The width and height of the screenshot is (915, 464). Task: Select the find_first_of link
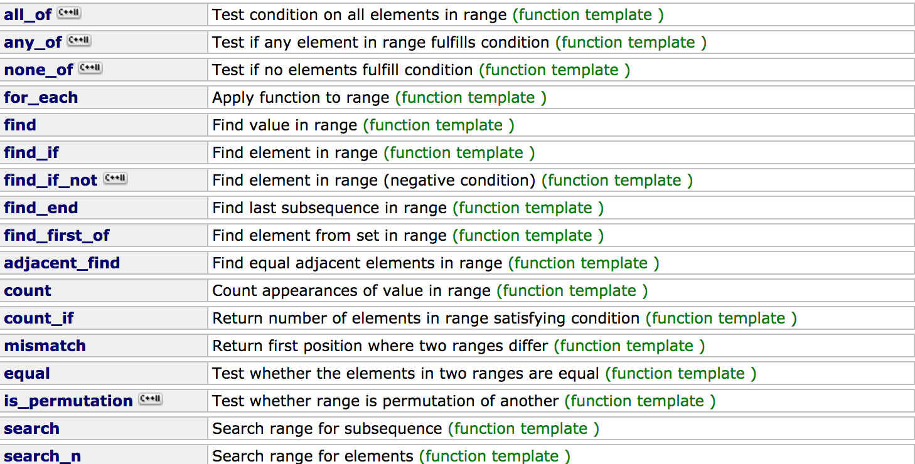tap(56, 236)
